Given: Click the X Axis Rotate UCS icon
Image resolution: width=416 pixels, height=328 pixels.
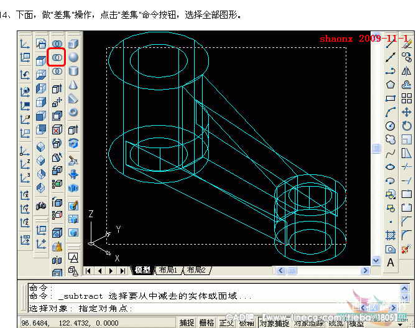Looking at the screenshot, I should point(25,195).
